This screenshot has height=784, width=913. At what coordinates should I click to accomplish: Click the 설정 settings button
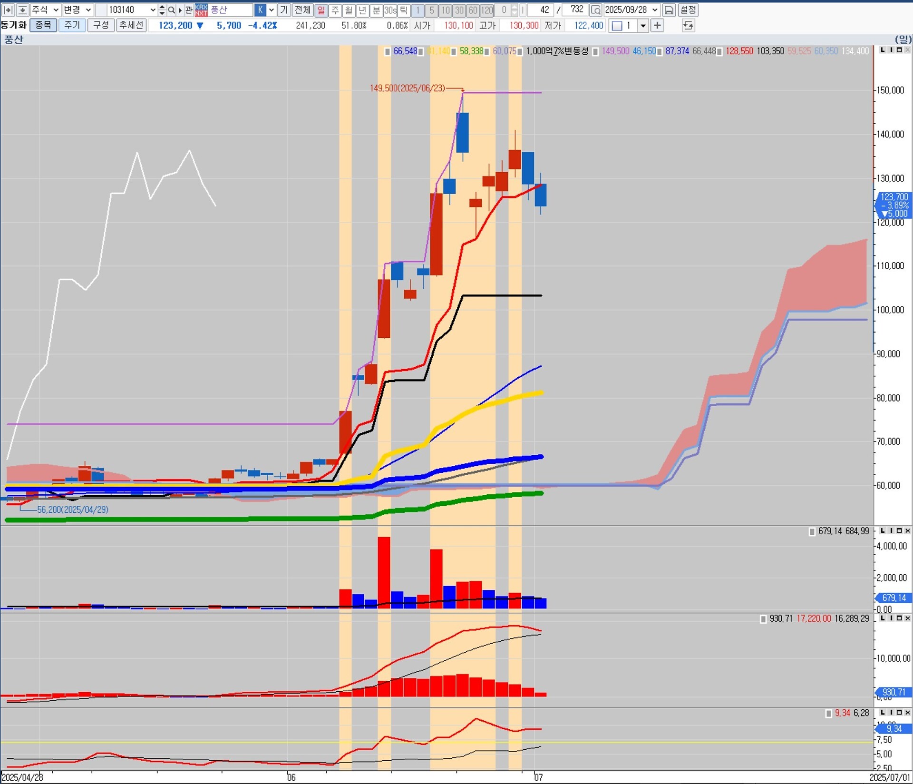688,10
